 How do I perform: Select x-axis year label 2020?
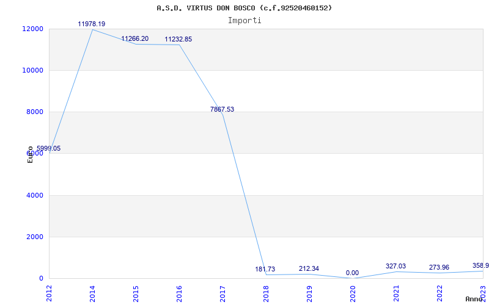coord(353,293)
